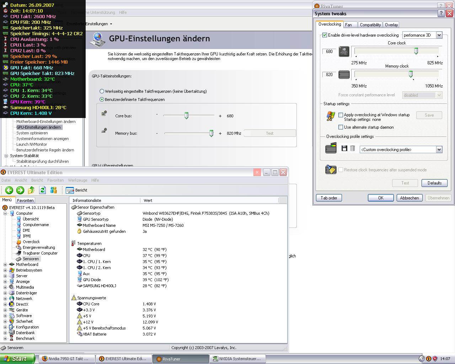Enable Apply overclocking at Windows startup
This screenshot has width=455, height=364.
click(341, 115)
